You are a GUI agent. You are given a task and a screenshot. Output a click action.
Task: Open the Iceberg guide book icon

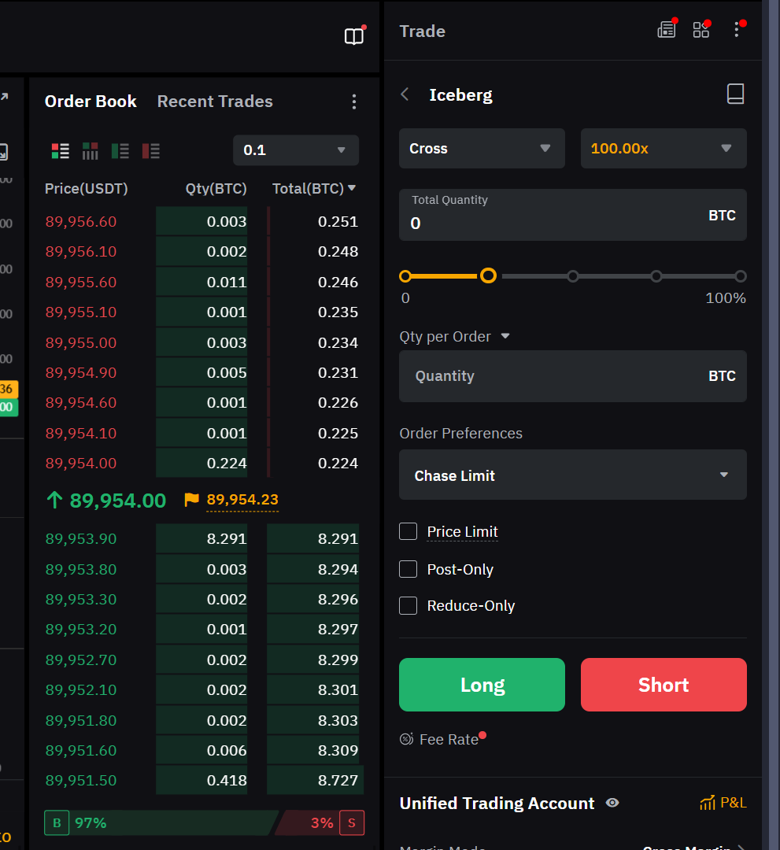(x=735, y=94)
